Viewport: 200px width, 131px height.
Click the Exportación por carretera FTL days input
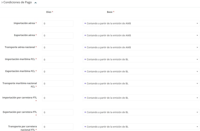pyautogui.click(x=58, y=113)
